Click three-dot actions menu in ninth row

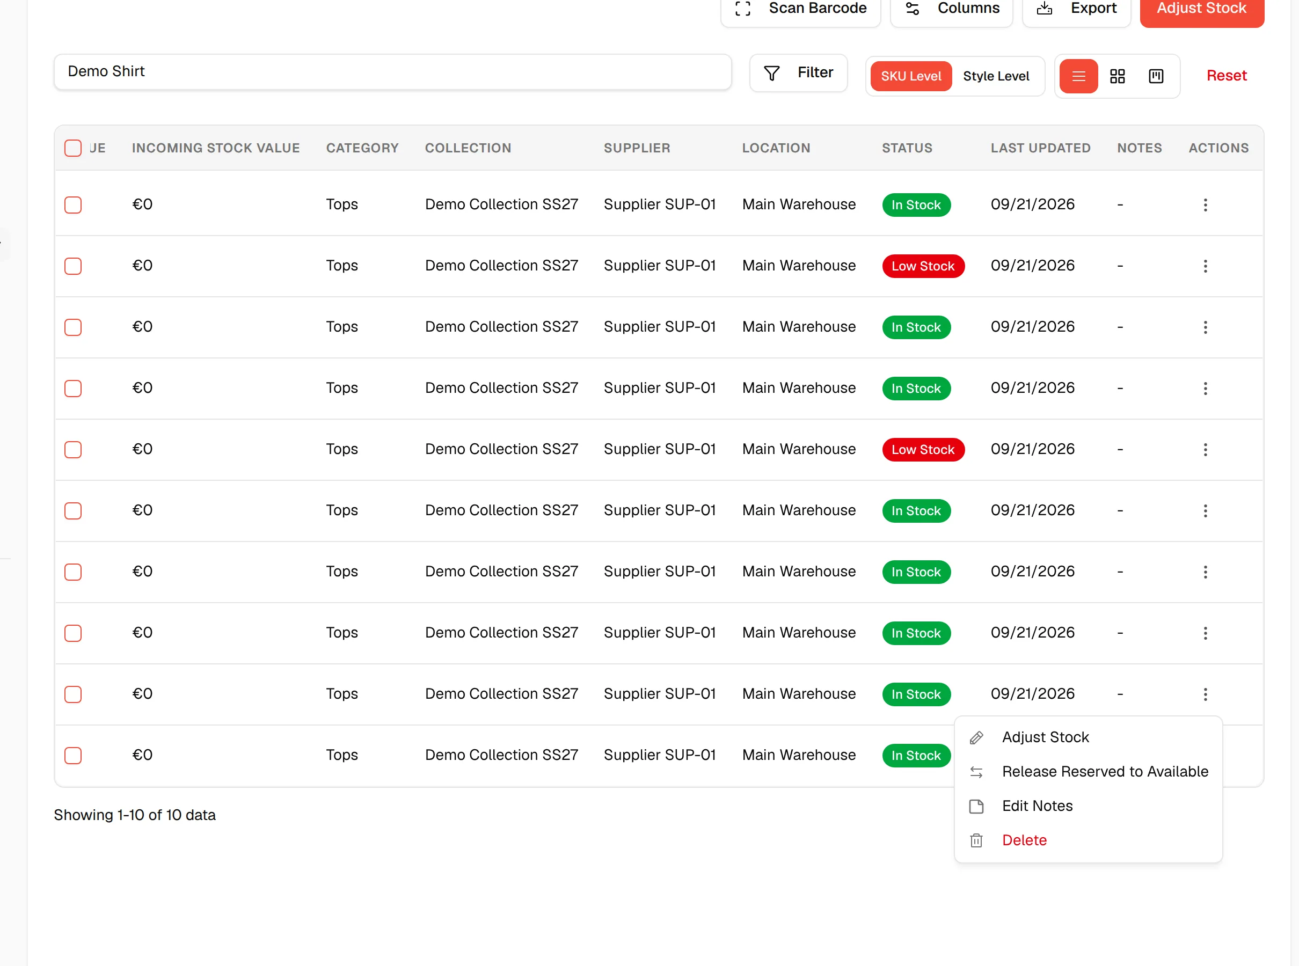coord(1205,694)
